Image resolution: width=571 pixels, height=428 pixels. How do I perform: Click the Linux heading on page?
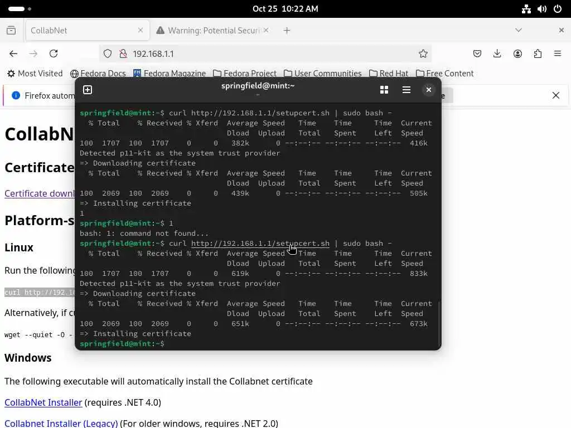click(x=19, y=247)
